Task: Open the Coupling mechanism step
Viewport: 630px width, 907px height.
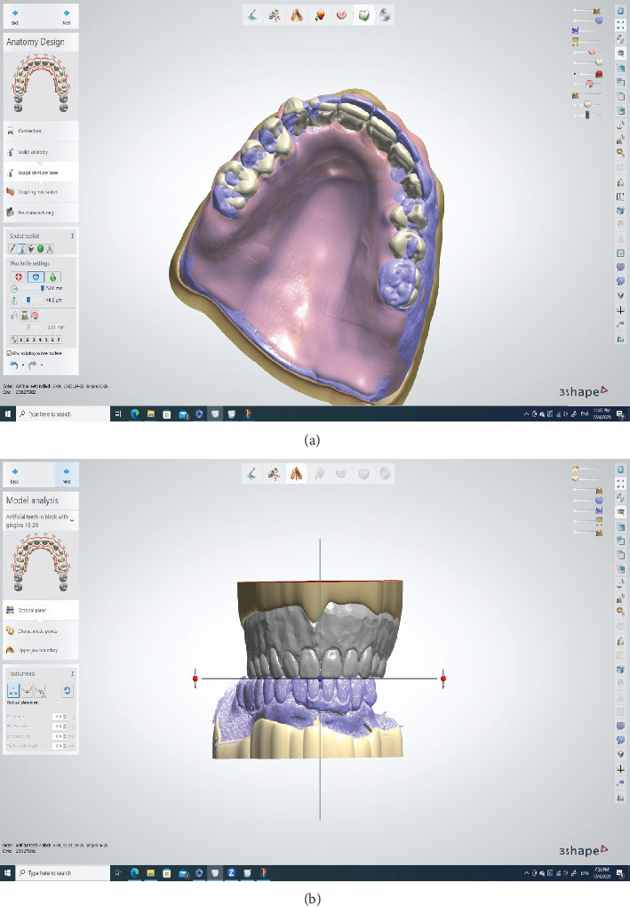Action: pos(41,191)
